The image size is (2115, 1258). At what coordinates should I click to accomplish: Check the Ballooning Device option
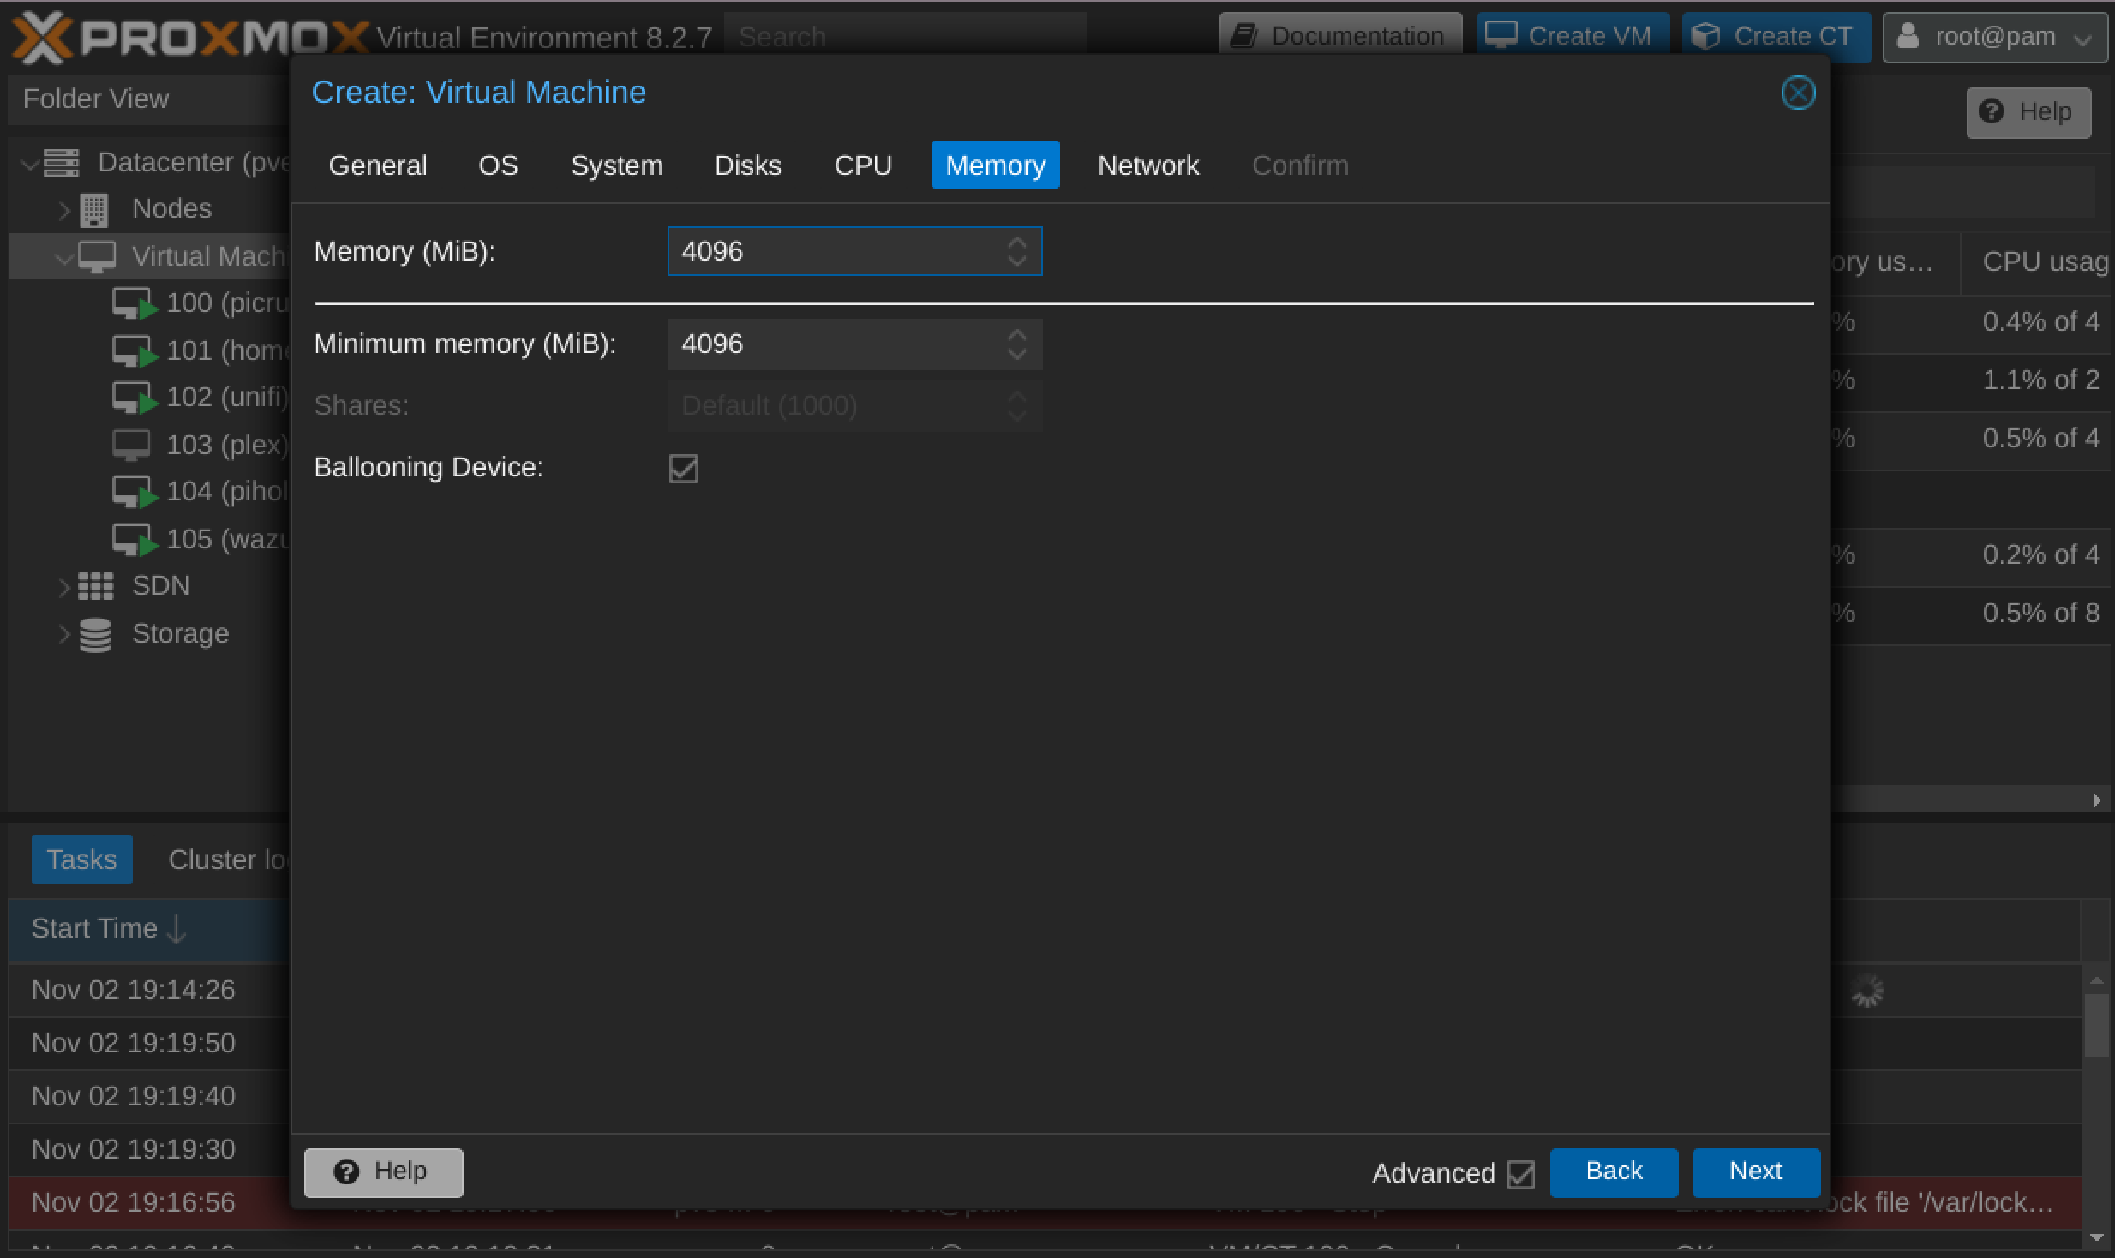(684, 469)
